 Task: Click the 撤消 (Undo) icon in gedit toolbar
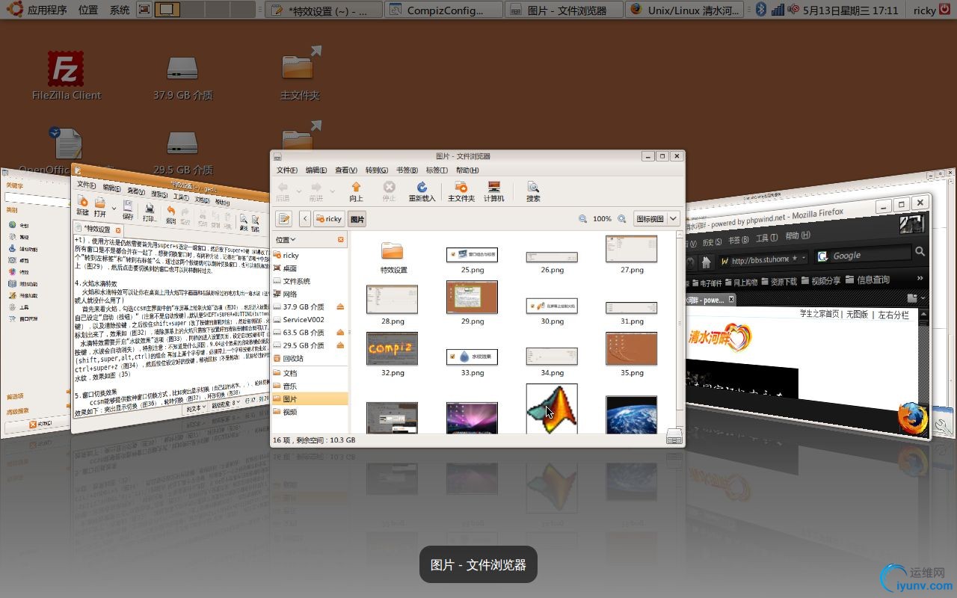171,215
